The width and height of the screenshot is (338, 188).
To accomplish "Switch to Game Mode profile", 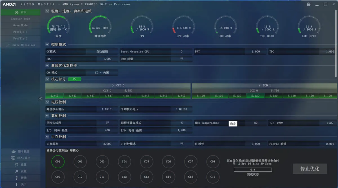I will tap(20, 25).
